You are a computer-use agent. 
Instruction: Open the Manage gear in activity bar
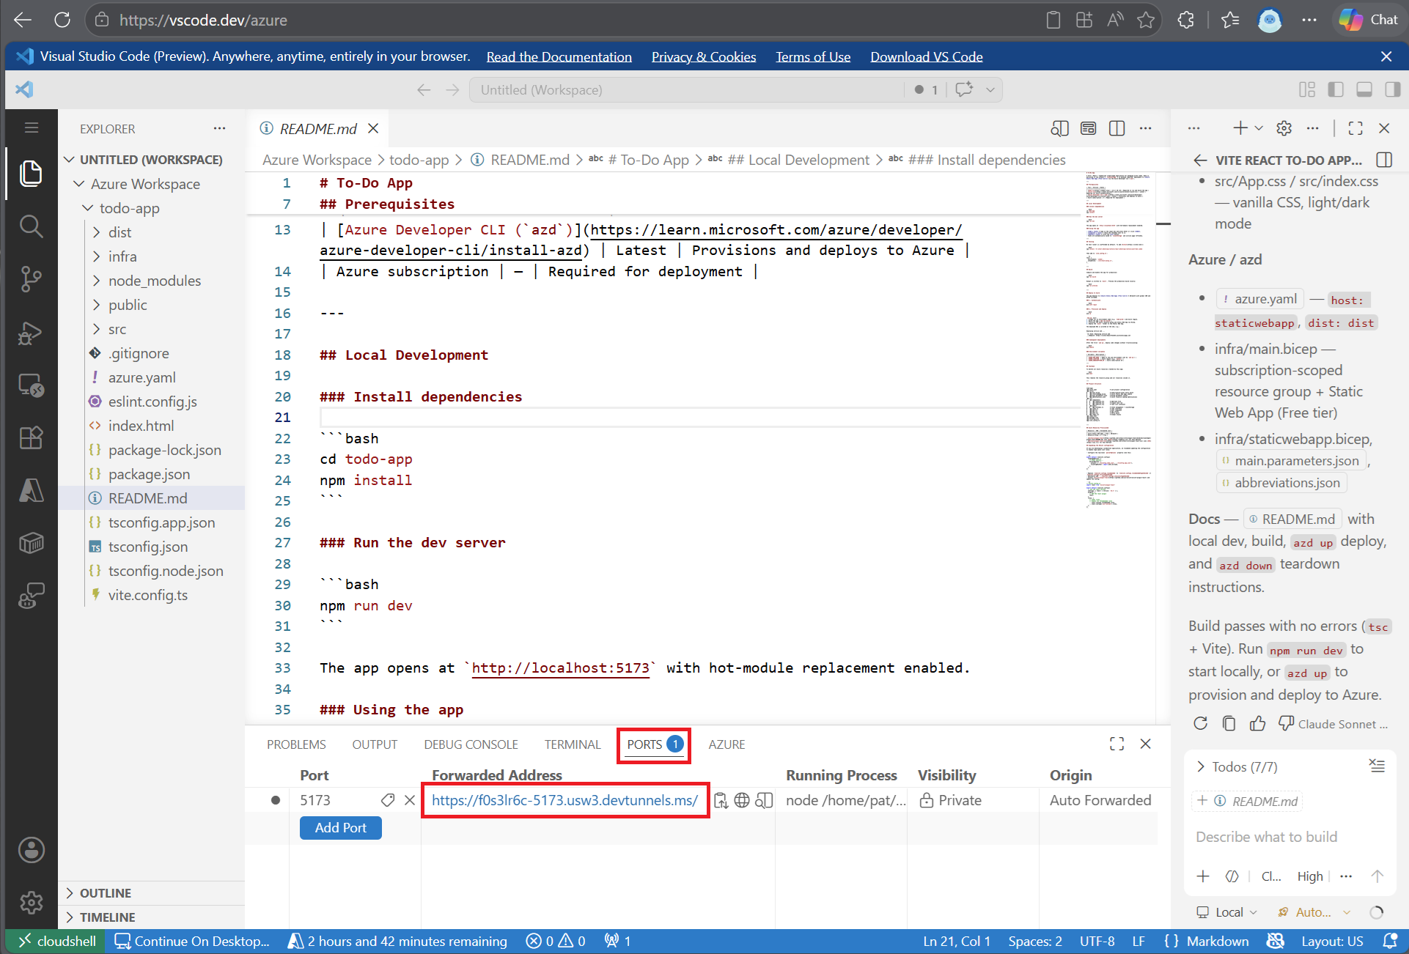point(31,902)
